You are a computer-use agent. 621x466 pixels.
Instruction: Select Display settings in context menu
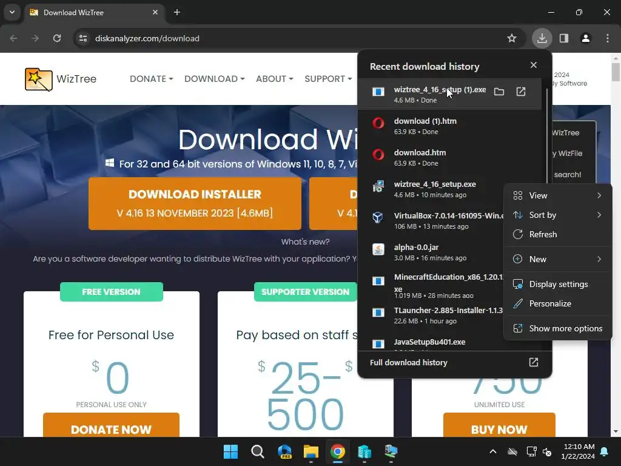[x=558, y=284]
